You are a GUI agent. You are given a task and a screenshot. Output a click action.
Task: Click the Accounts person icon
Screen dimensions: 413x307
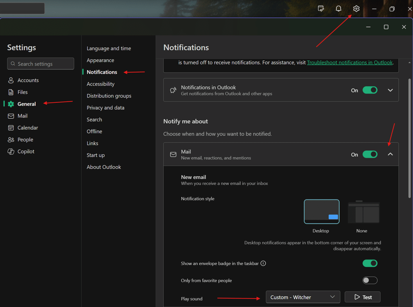click(11, 80)
